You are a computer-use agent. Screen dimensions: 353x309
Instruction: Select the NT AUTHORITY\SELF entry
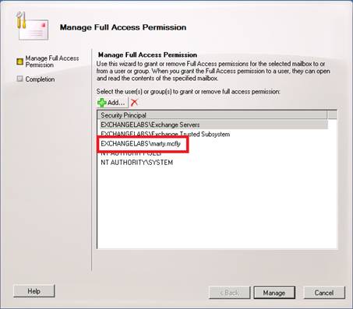click(131, 153)
